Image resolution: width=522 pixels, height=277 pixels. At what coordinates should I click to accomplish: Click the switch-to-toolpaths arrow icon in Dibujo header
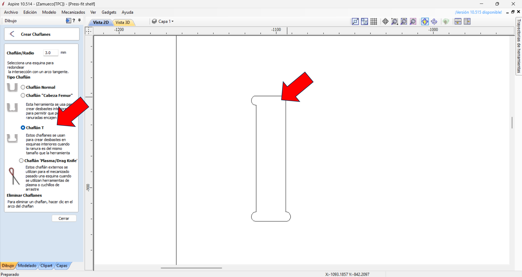[68, 21]
